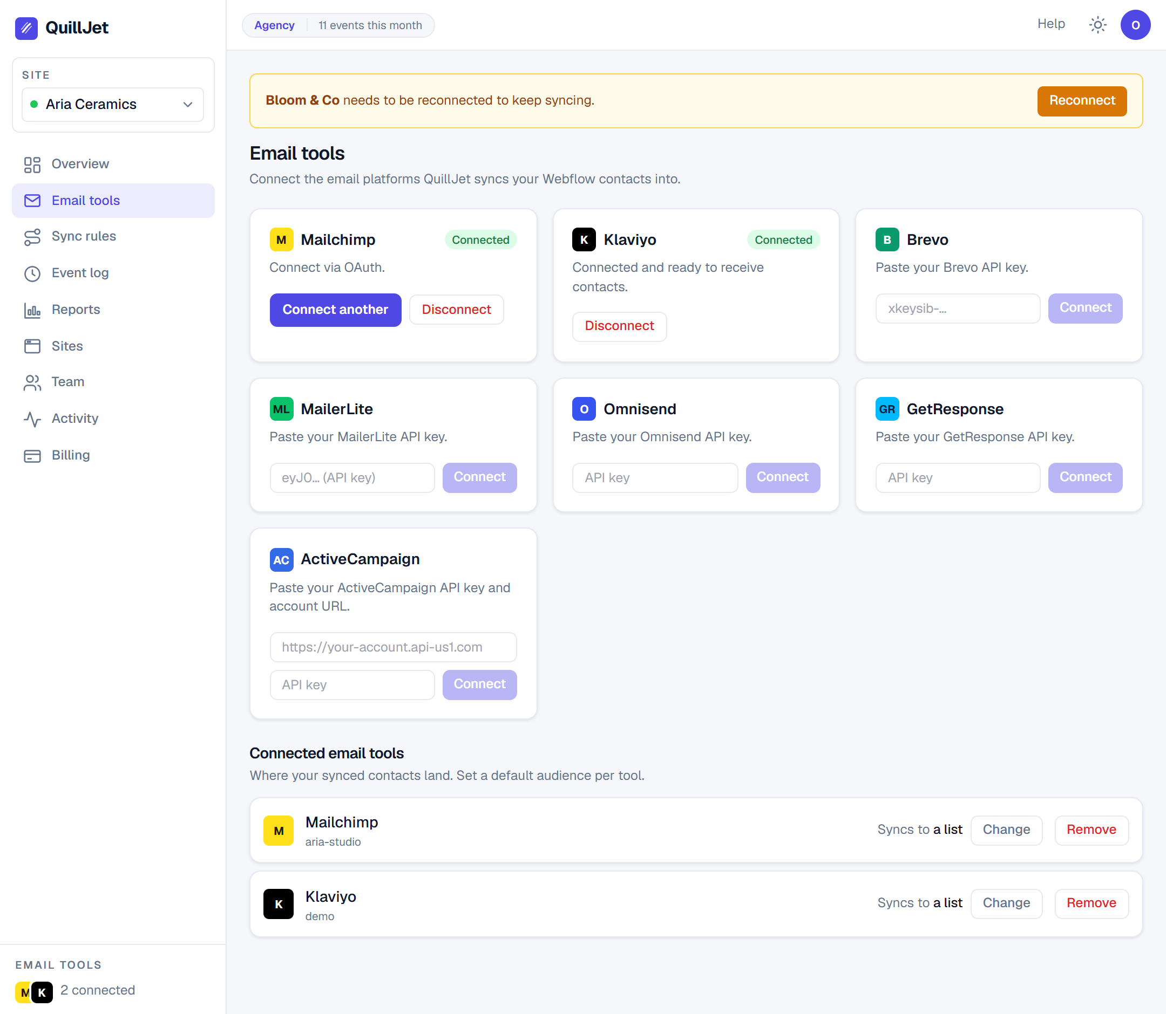Change the Klaviyo sync list

tap(1006, 903)
